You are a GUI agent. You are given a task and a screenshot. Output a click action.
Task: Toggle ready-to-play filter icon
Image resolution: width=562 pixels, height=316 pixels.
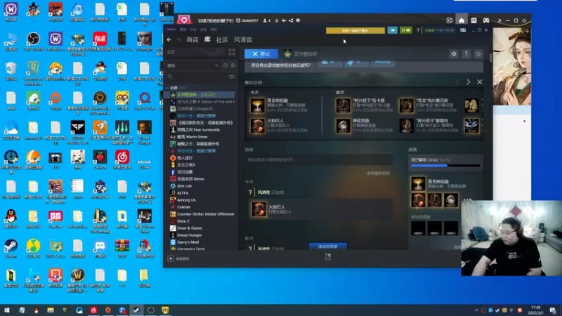233,65
